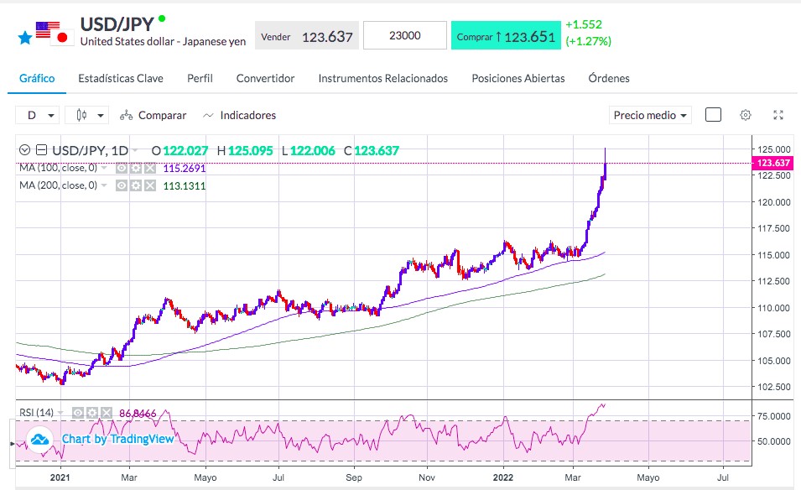
Task: Click the 123.637 current price label on axis
Action: tap(773, 163)
